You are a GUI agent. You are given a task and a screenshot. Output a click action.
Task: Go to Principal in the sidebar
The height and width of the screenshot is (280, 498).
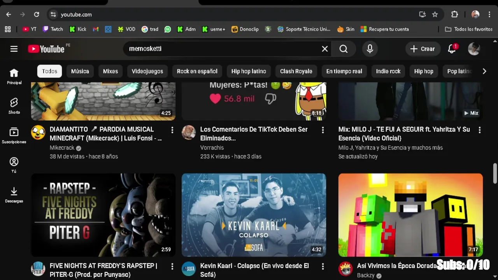point(14,76)
